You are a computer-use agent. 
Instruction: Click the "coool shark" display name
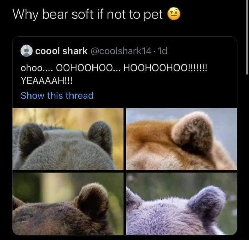pos(61,51)
